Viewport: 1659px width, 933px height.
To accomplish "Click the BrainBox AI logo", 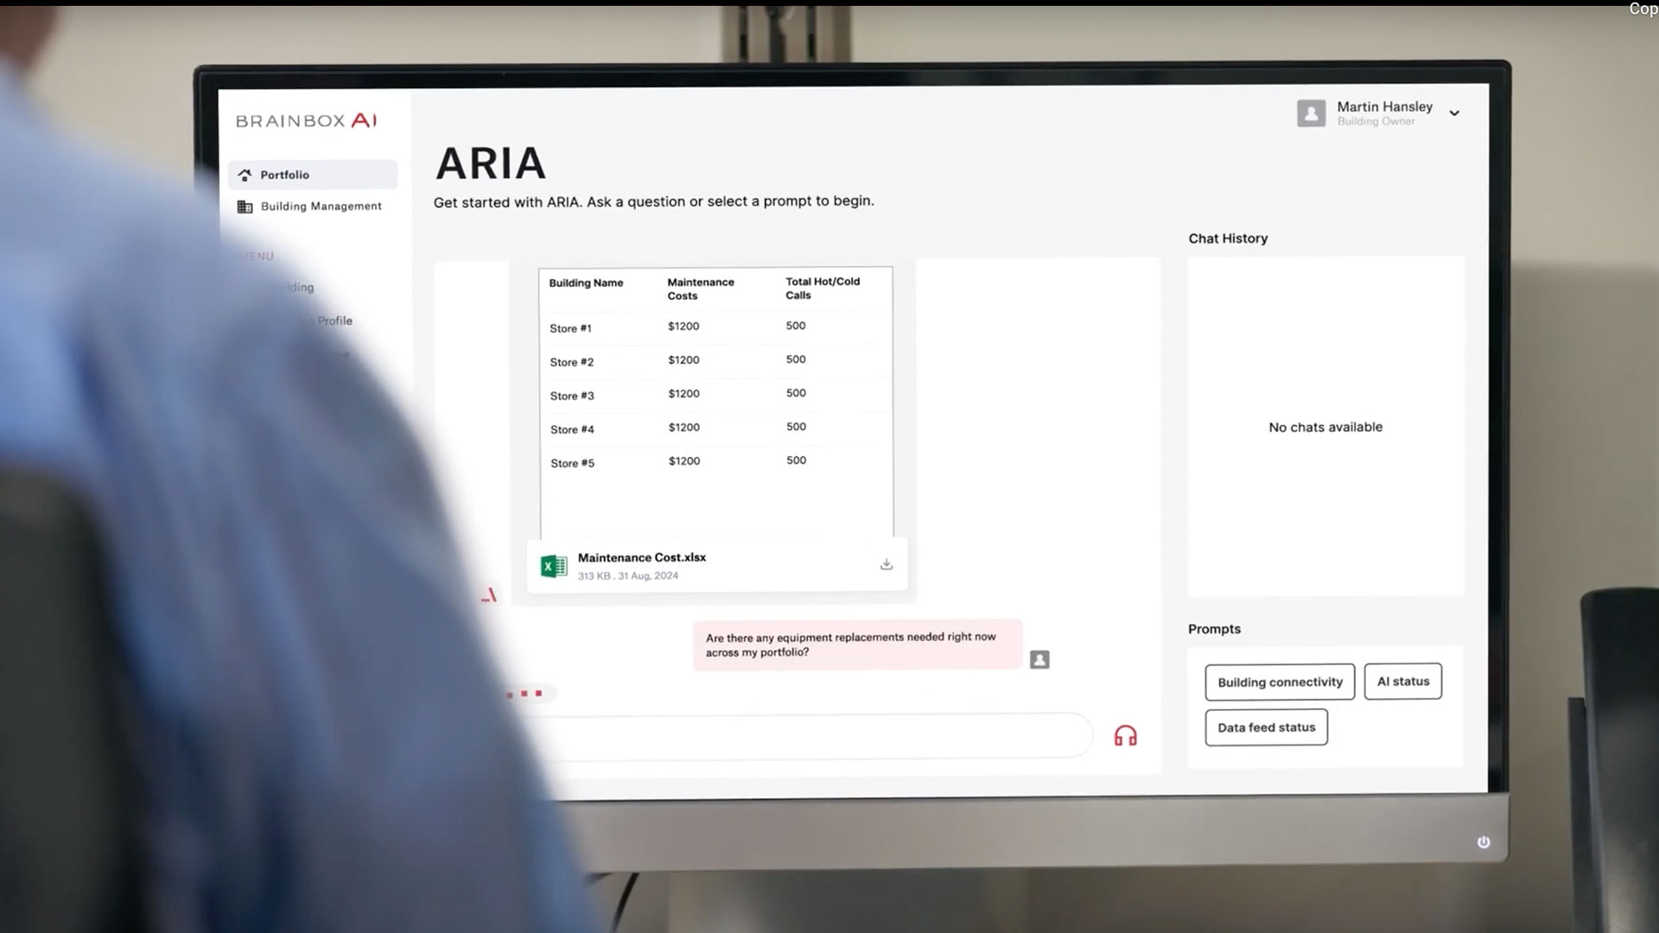I will 306,121.
